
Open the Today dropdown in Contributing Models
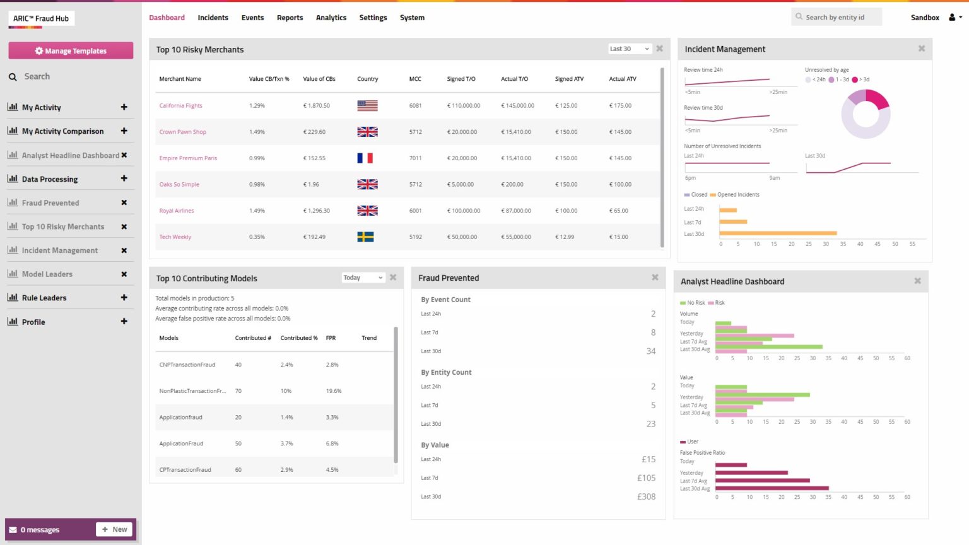pyautogui.click(x=363, y=278)
